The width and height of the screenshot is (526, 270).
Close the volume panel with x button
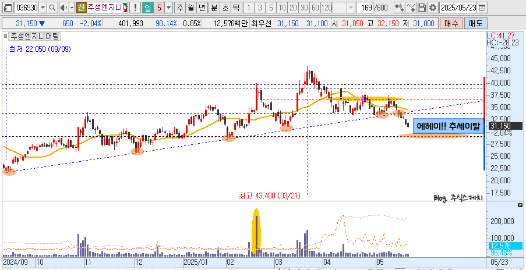520,205
